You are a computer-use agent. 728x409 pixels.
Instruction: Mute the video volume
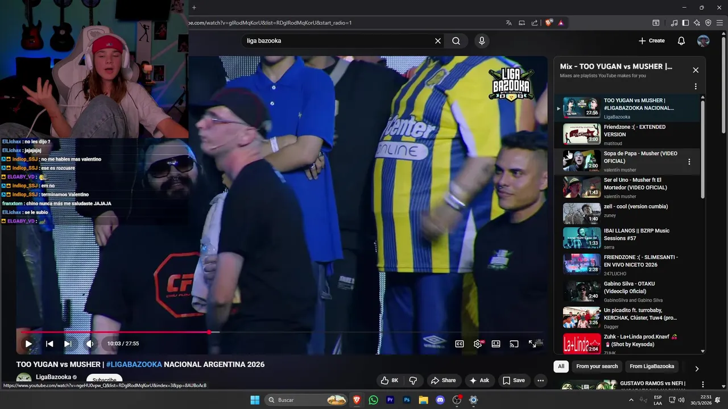(x=89, y=344)
